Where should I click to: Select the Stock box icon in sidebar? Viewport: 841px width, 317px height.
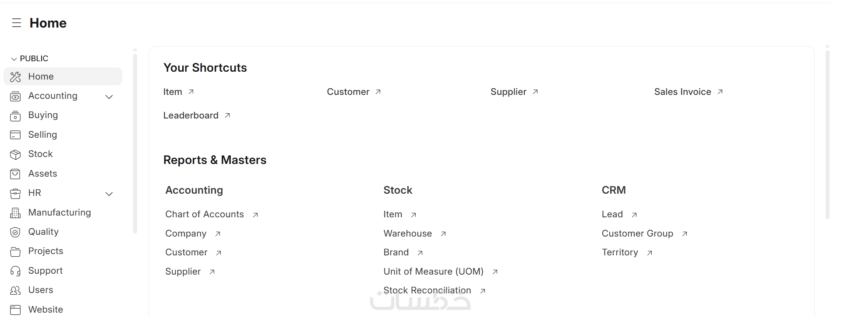click(x=15, y=154)
